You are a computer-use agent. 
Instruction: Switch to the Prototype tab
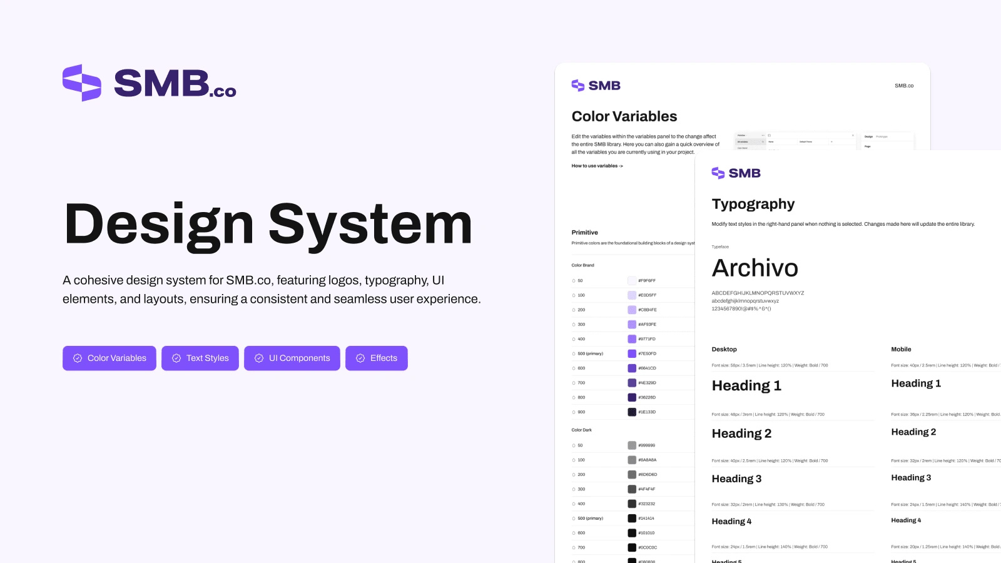pyautogui.click(x=882, y=136)
